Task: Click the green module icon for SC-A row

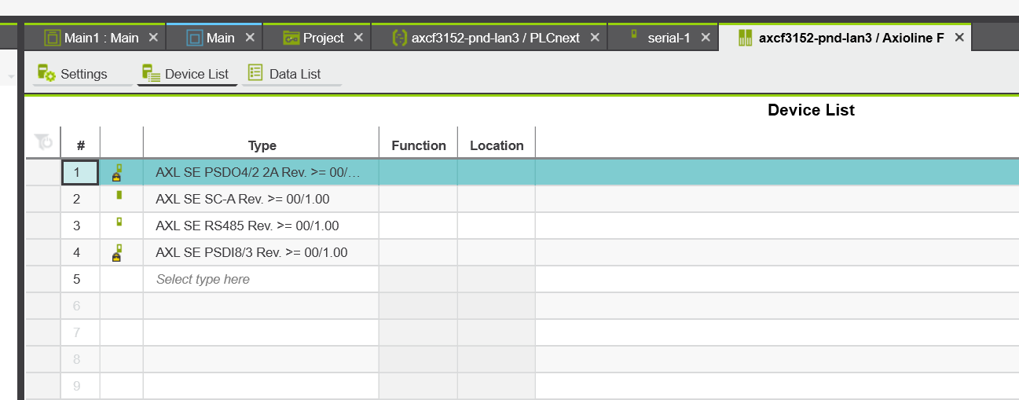Action: click(119, 195)
